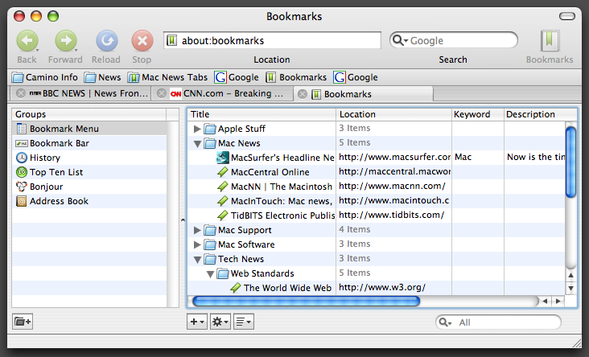Open the News folder in bookmark bar
Image resolution: width=589 pixels, height=357 pixels.
(x=102, y=77)
